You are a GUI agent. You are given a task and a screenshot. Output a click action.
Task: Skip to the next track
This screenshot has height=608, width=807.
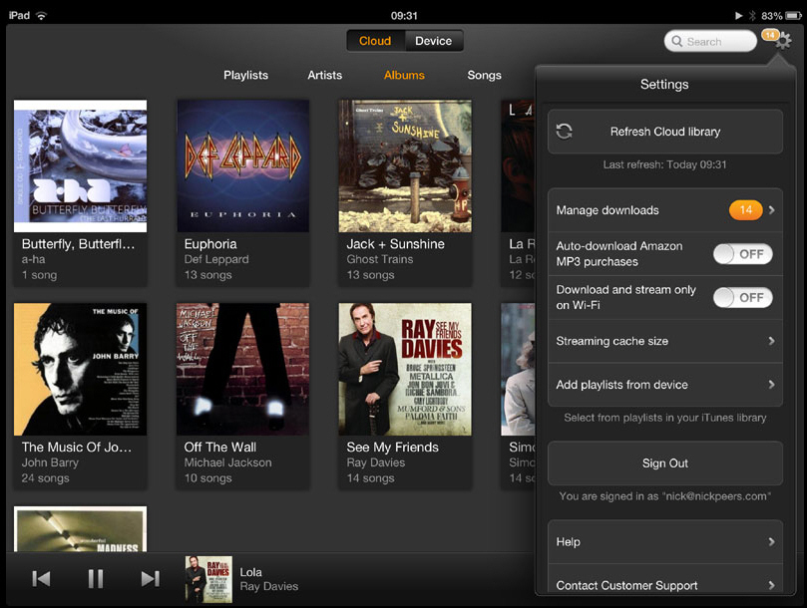pos(150,578)
